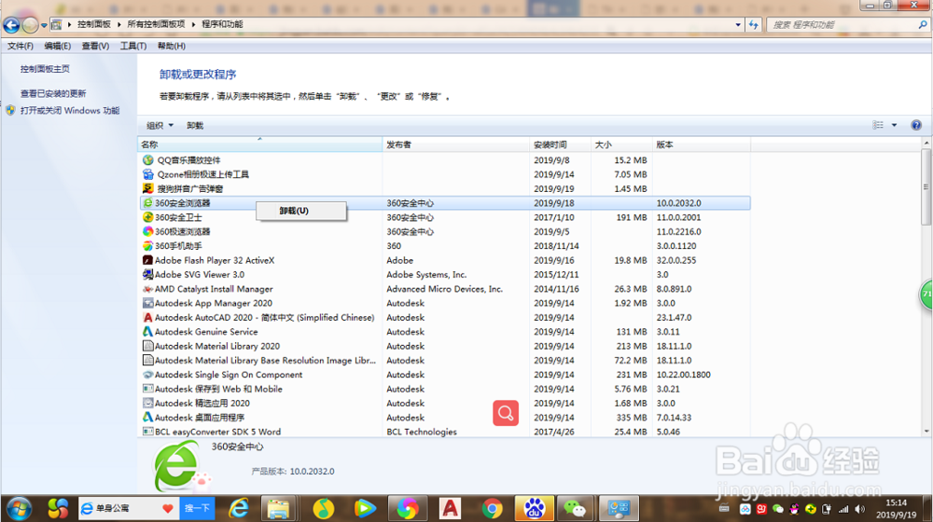Sort by the 发布者 column header
Viewport: 933px width, 522px height.
[456, 144]
